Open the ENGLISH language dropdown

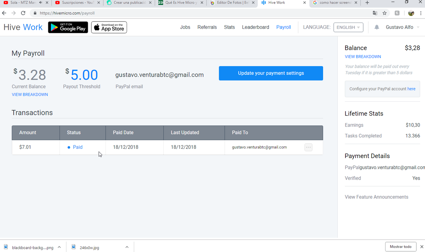pos(348,27)
